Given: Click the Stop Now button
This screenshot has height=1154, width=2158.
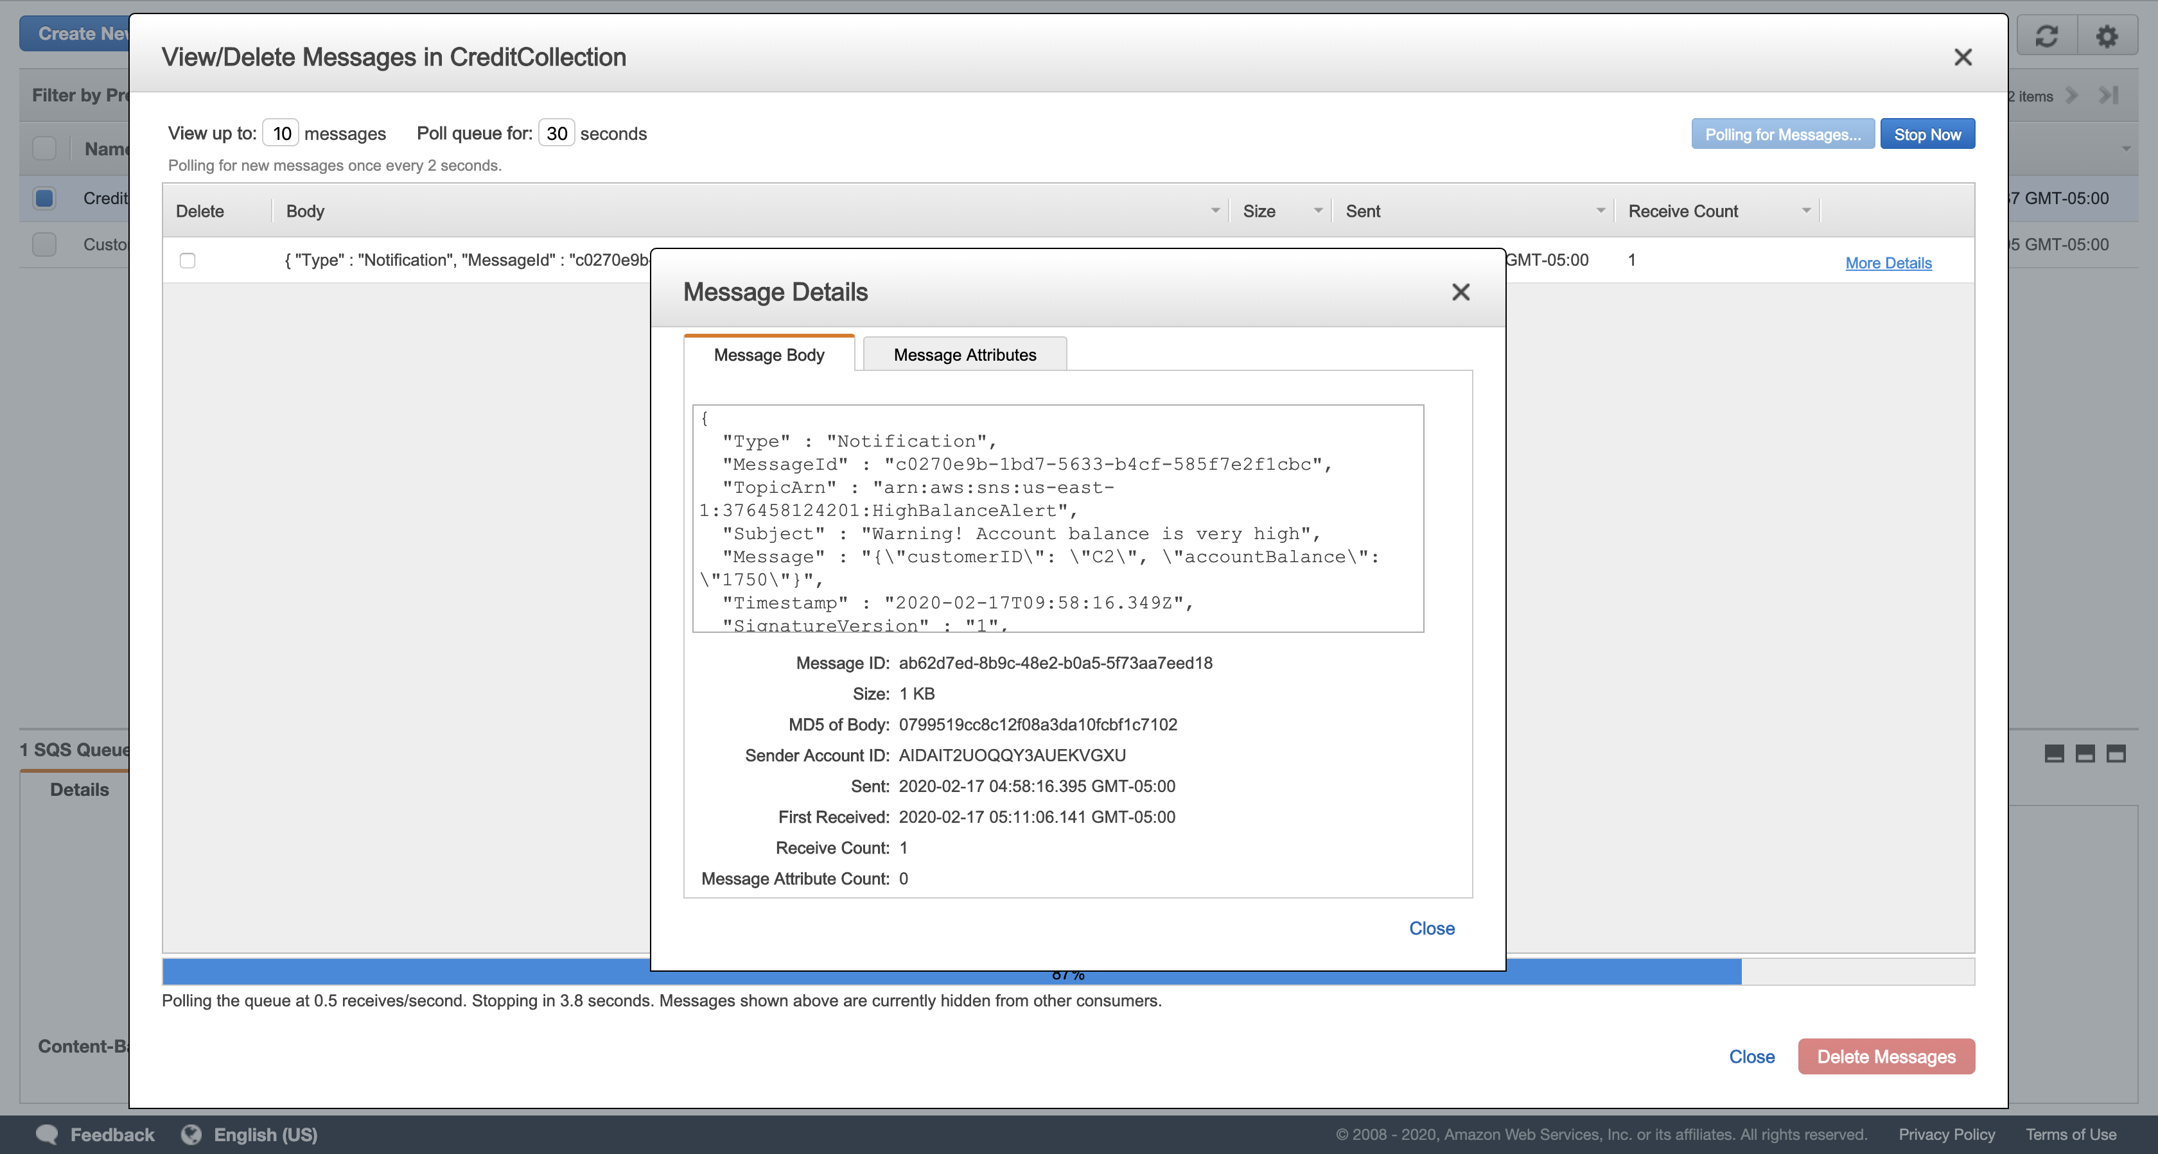Looking at the screenshot, I should (x=1927, y=134).
